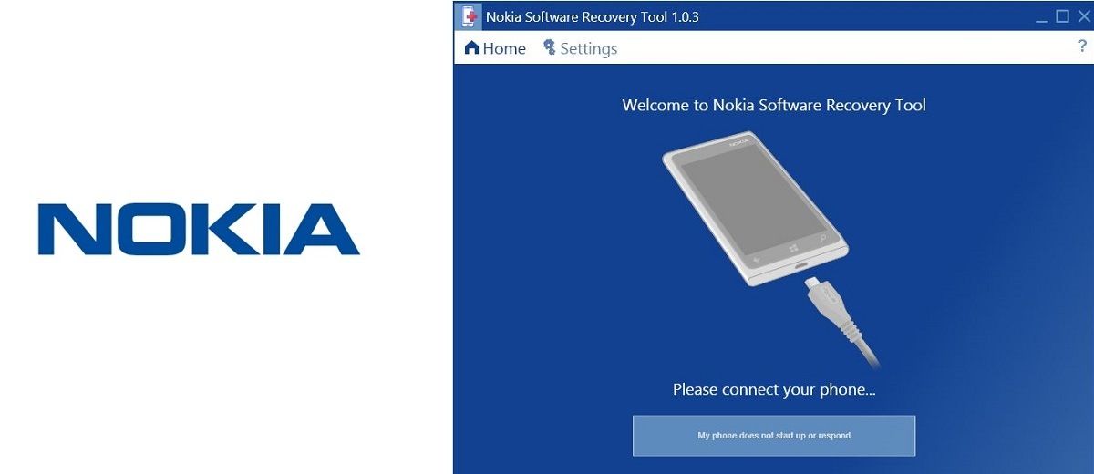Viewport: 1094px width, 474px height.
Task: Click the window title text in title bar
Action: [593, 16]
